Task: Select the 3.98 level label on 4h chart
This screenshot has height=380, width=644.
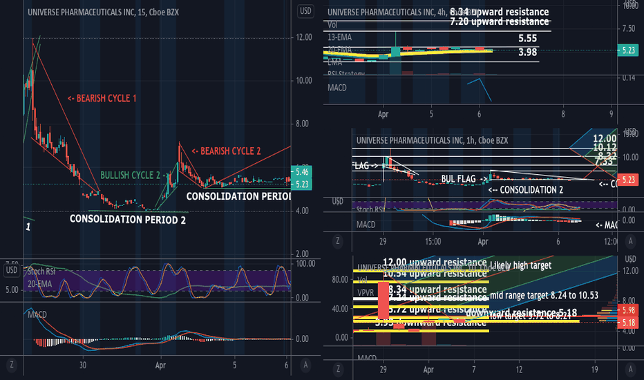Action: click(x=528, y=53)
